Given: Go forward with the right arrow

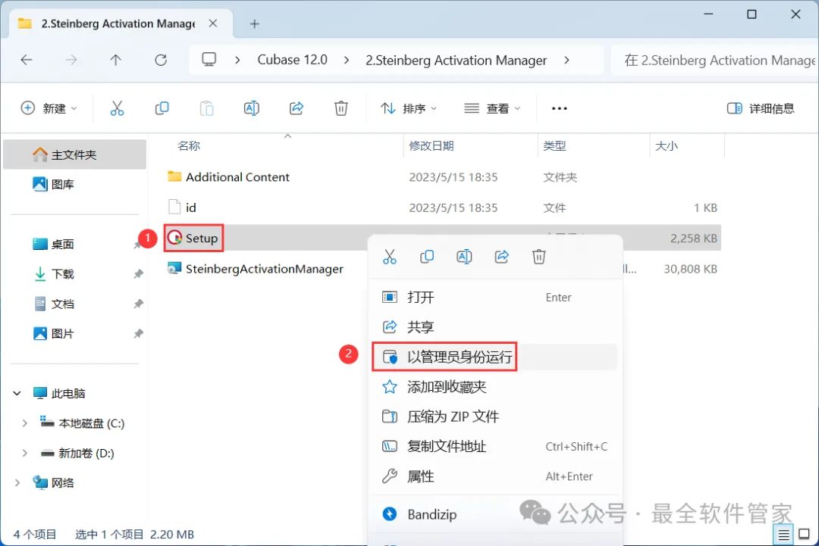Looking at the screenshot, I should click(71, 60).
